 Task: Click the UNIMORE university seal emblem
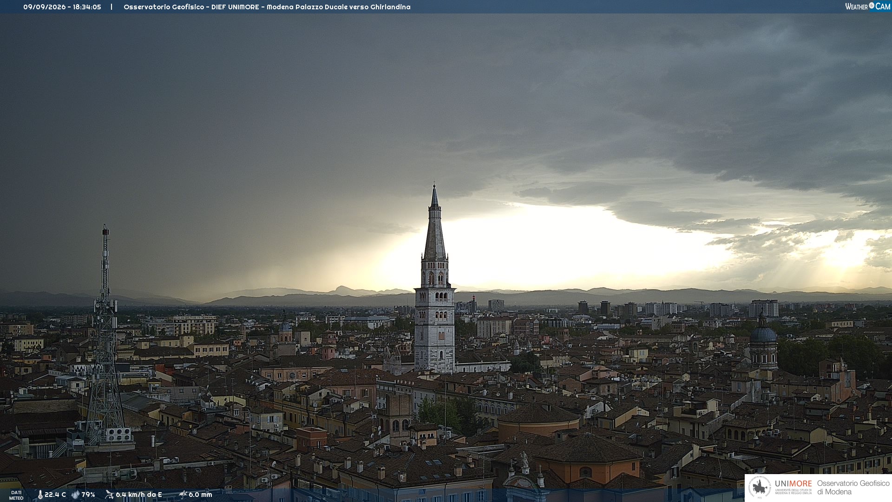[x=760, y=487]
